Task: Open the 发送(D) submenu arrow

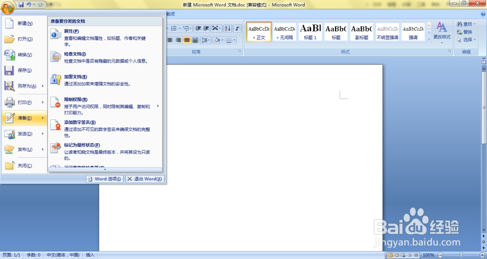Action: point(43,134)
